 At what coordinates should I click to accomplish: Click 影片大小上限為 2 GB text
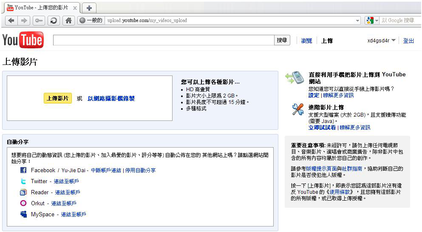(x=212, y=95)
